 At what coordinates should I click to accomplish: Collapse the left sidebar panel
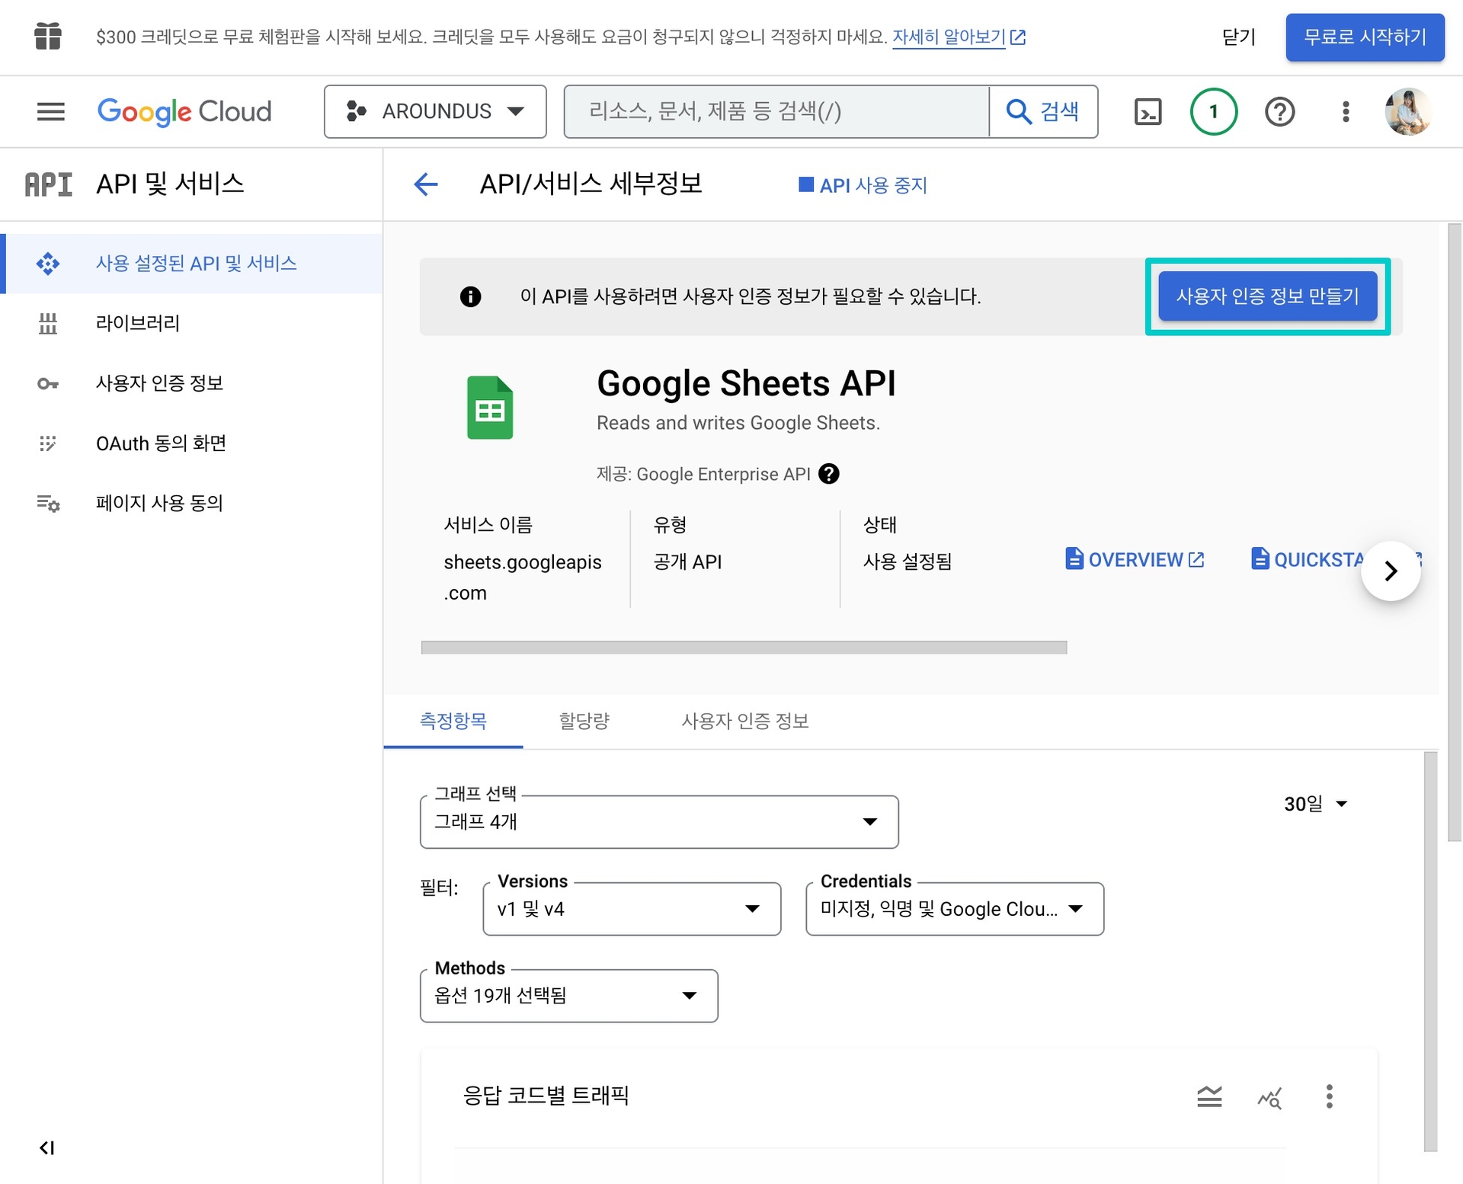click(x=47, y=1147)
